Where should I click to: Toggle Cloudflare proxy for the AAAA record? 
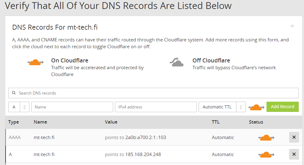(266, 137)
